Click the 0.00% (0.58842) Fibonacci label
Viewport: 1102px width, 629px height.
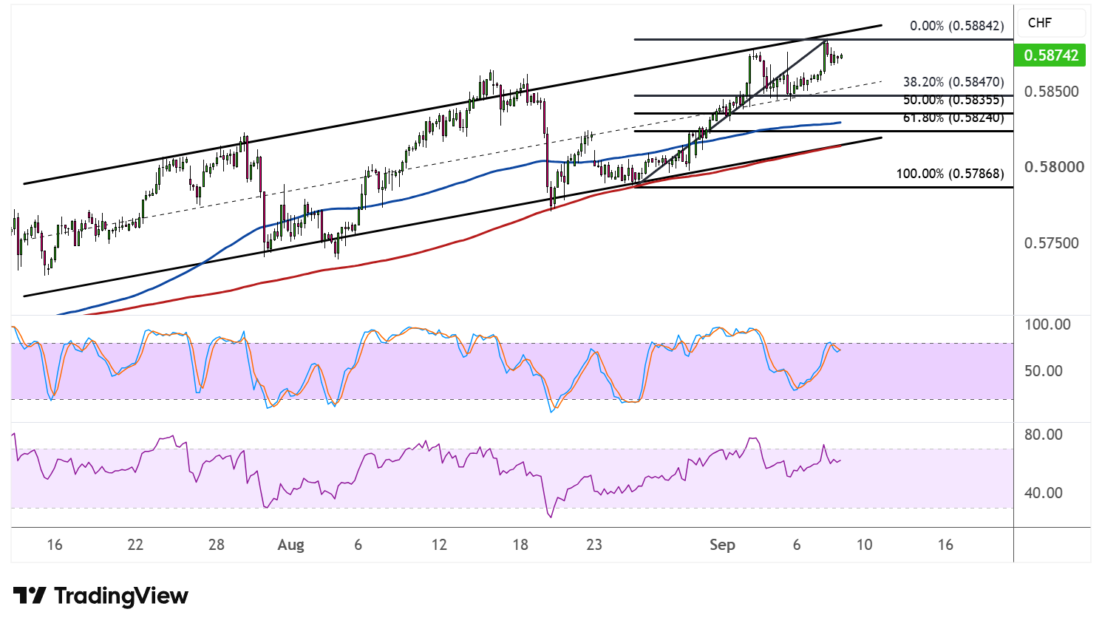tap(956, 26)
